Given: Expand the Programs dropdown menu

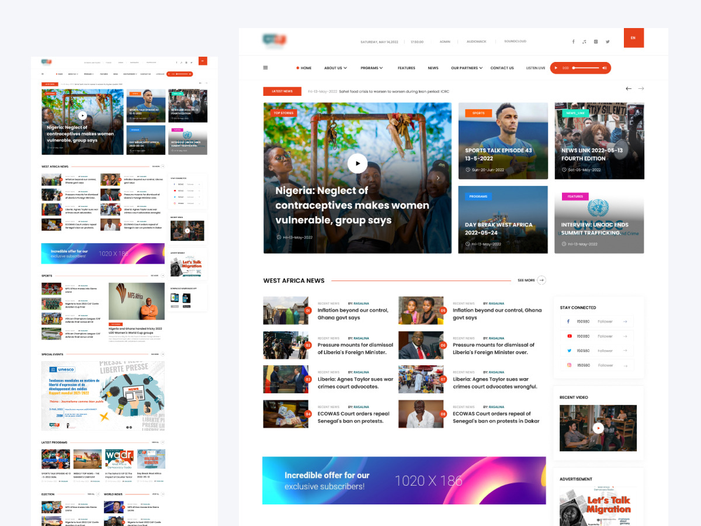Looking at the screenshot, I should click(x=372, y=68).
